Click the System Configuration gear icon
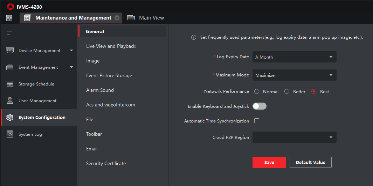 pyautogui.click(x=10, y=118)
